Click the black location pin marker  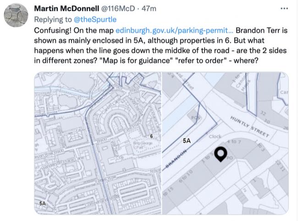pos(221,154)
